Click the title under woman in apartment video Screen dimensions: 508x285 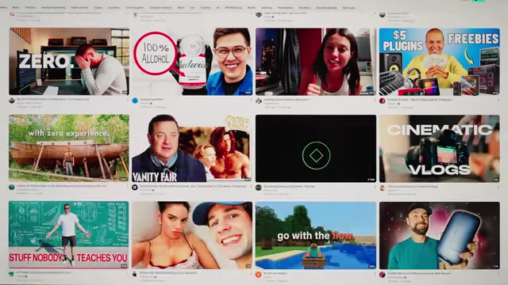coord(287,100)
